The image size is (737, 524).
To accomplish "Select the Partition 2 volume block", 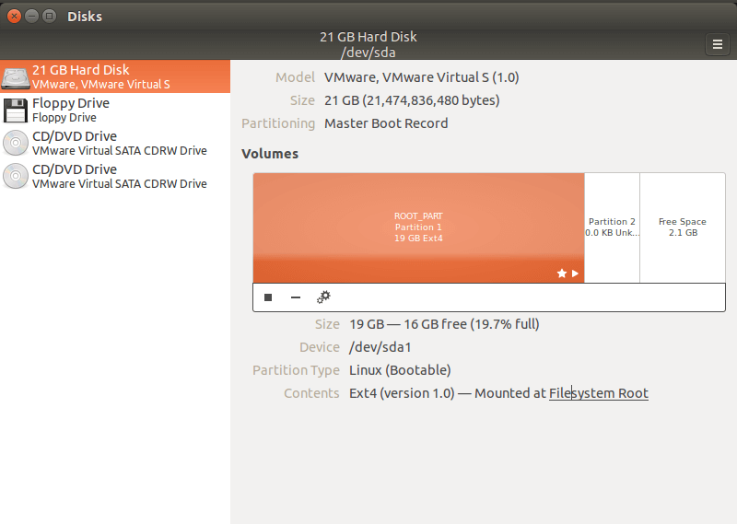I will [612, 227].
